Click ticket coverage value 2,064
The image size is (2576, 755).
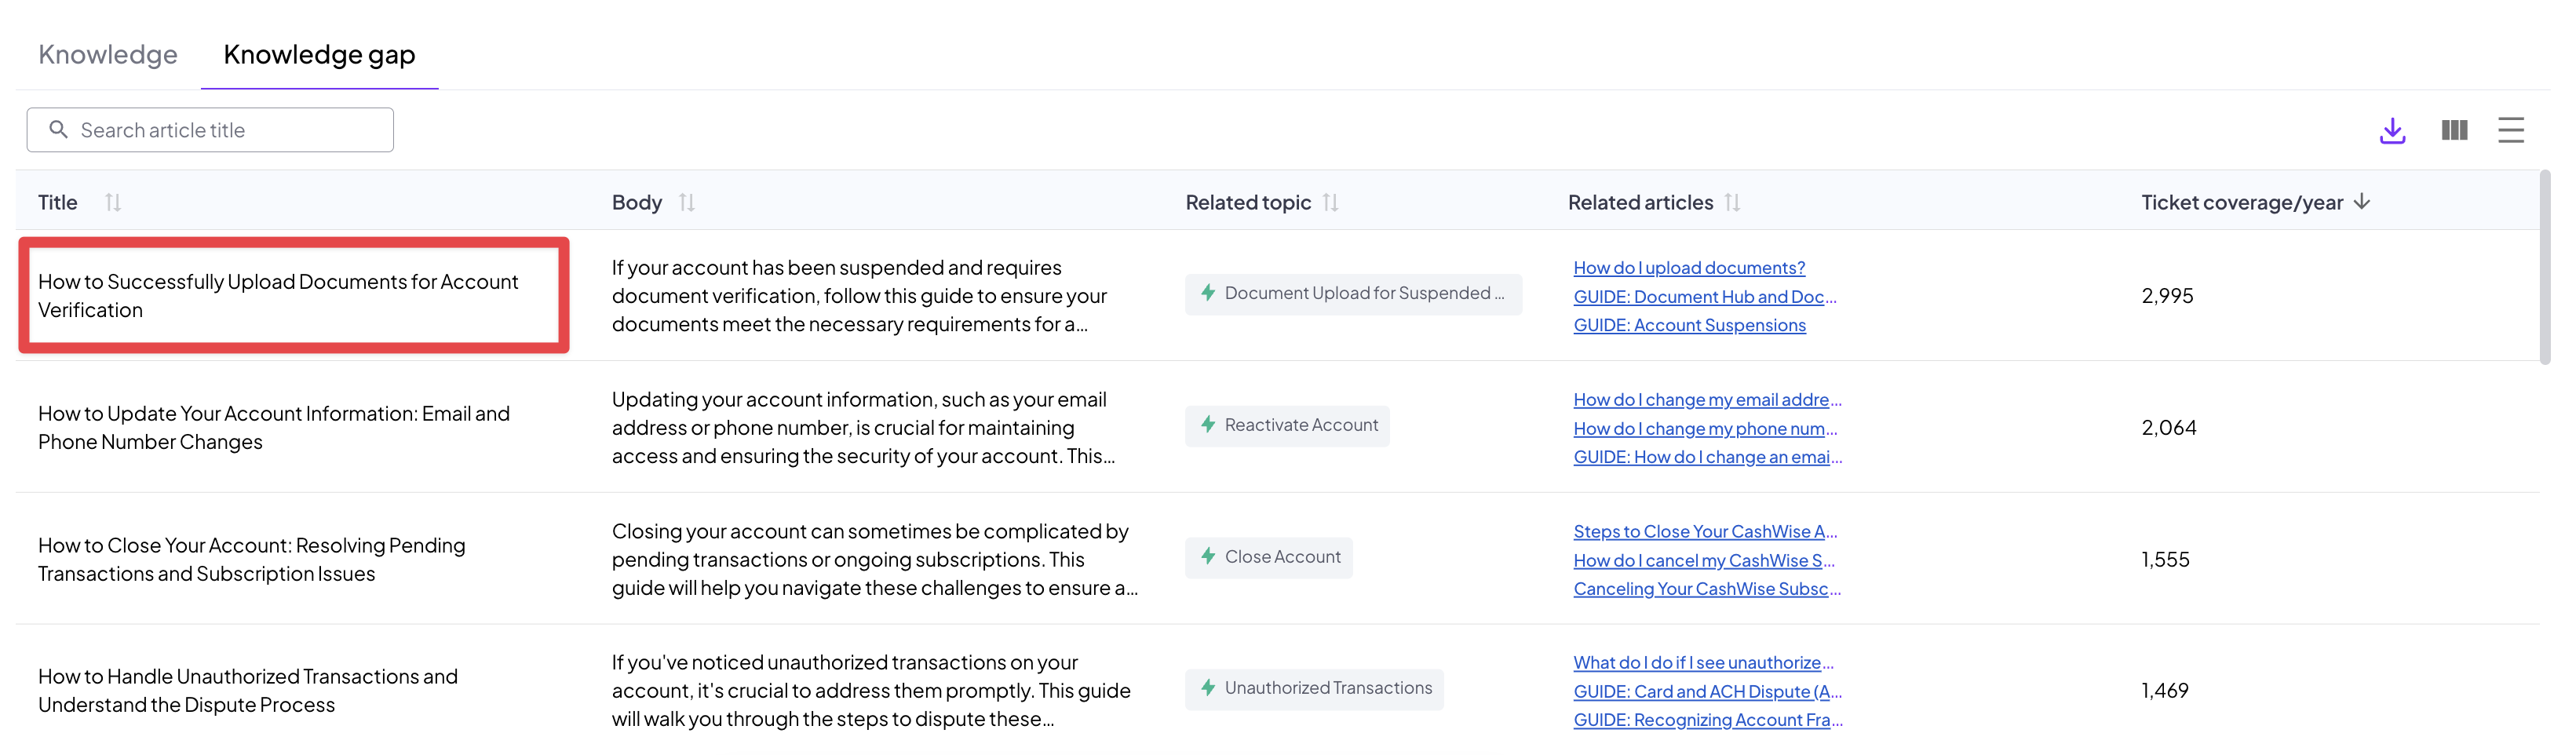pos(2169,428)
